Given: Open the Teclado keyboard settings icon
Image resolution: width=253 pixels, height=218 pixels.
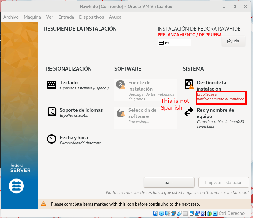Looking at the screenshot, I should coord(52,85).
